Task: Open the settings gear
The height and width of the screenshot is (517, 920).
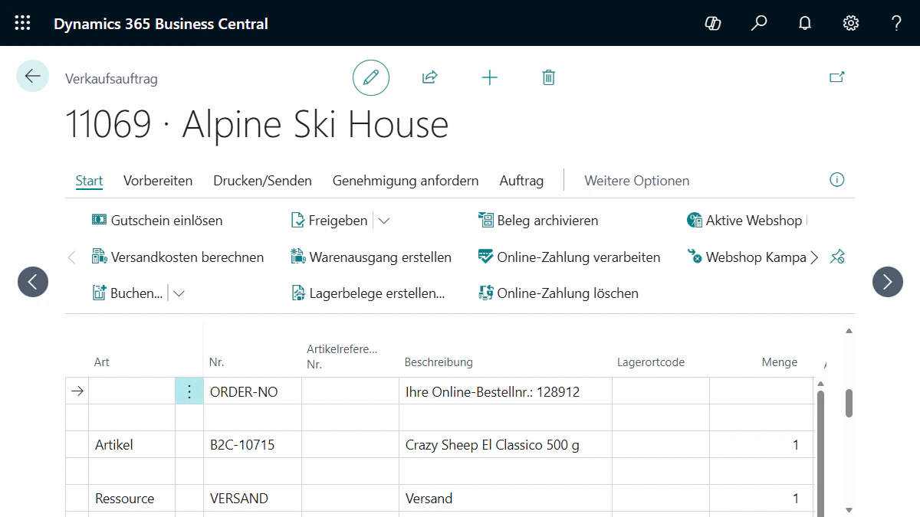Action: [851, 23]
